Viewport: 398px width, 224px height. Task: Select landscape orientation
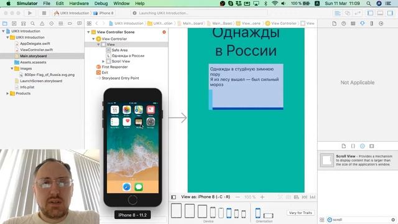pos(268,216)
